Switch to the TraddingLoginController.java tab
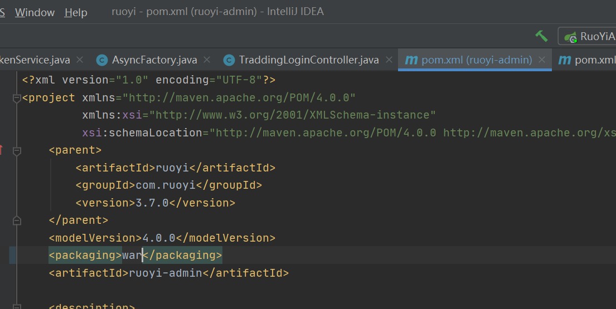Image resolution: width=616 pixels, height=309 pixels. [309, 60]
